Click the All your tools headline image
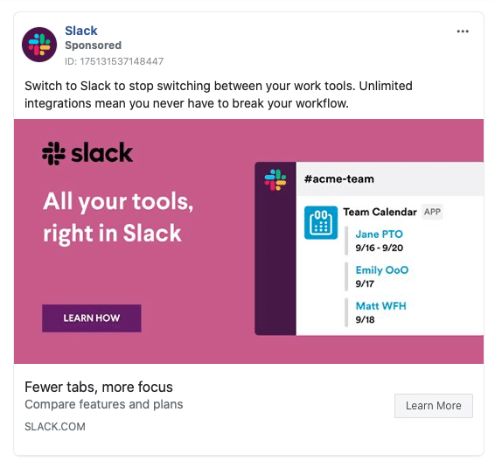 118,218
